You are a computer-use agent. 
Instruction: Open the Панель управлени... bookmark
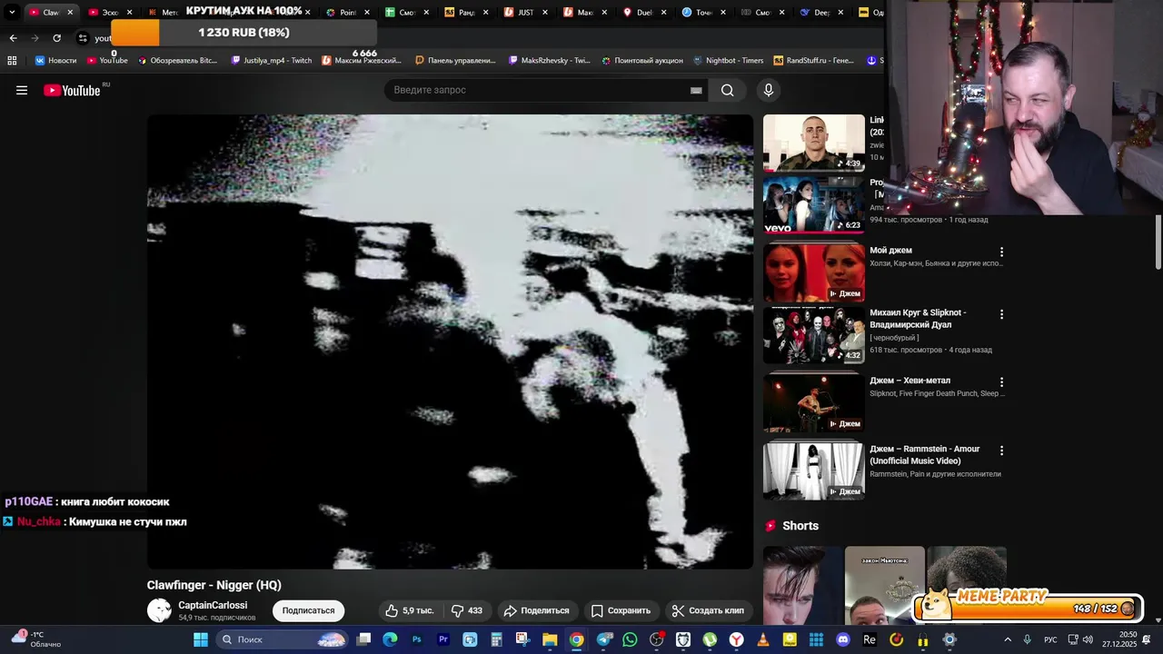click(x=455, y=60)
